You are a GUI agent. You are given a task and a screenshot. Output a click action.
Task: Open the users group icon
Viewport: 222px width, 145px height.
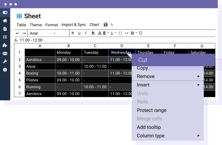click(5, 53)
